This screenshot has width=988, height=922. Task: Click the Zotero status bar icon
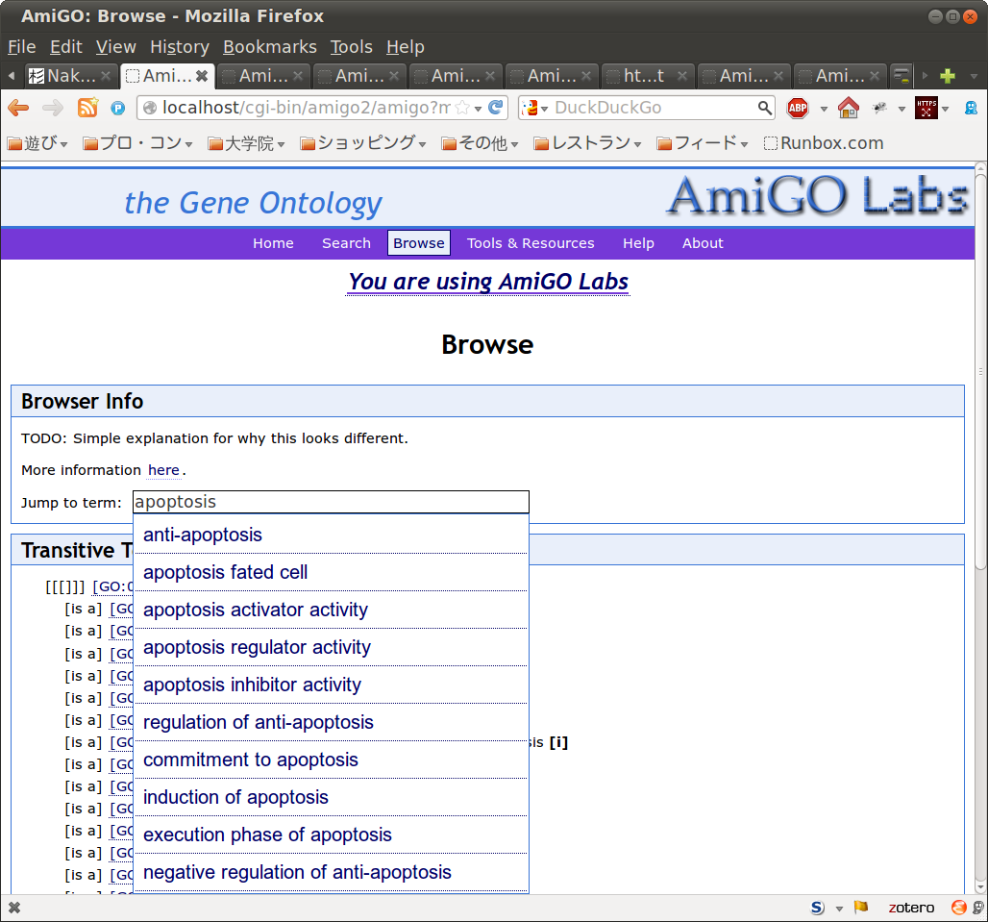coord(910,908)
